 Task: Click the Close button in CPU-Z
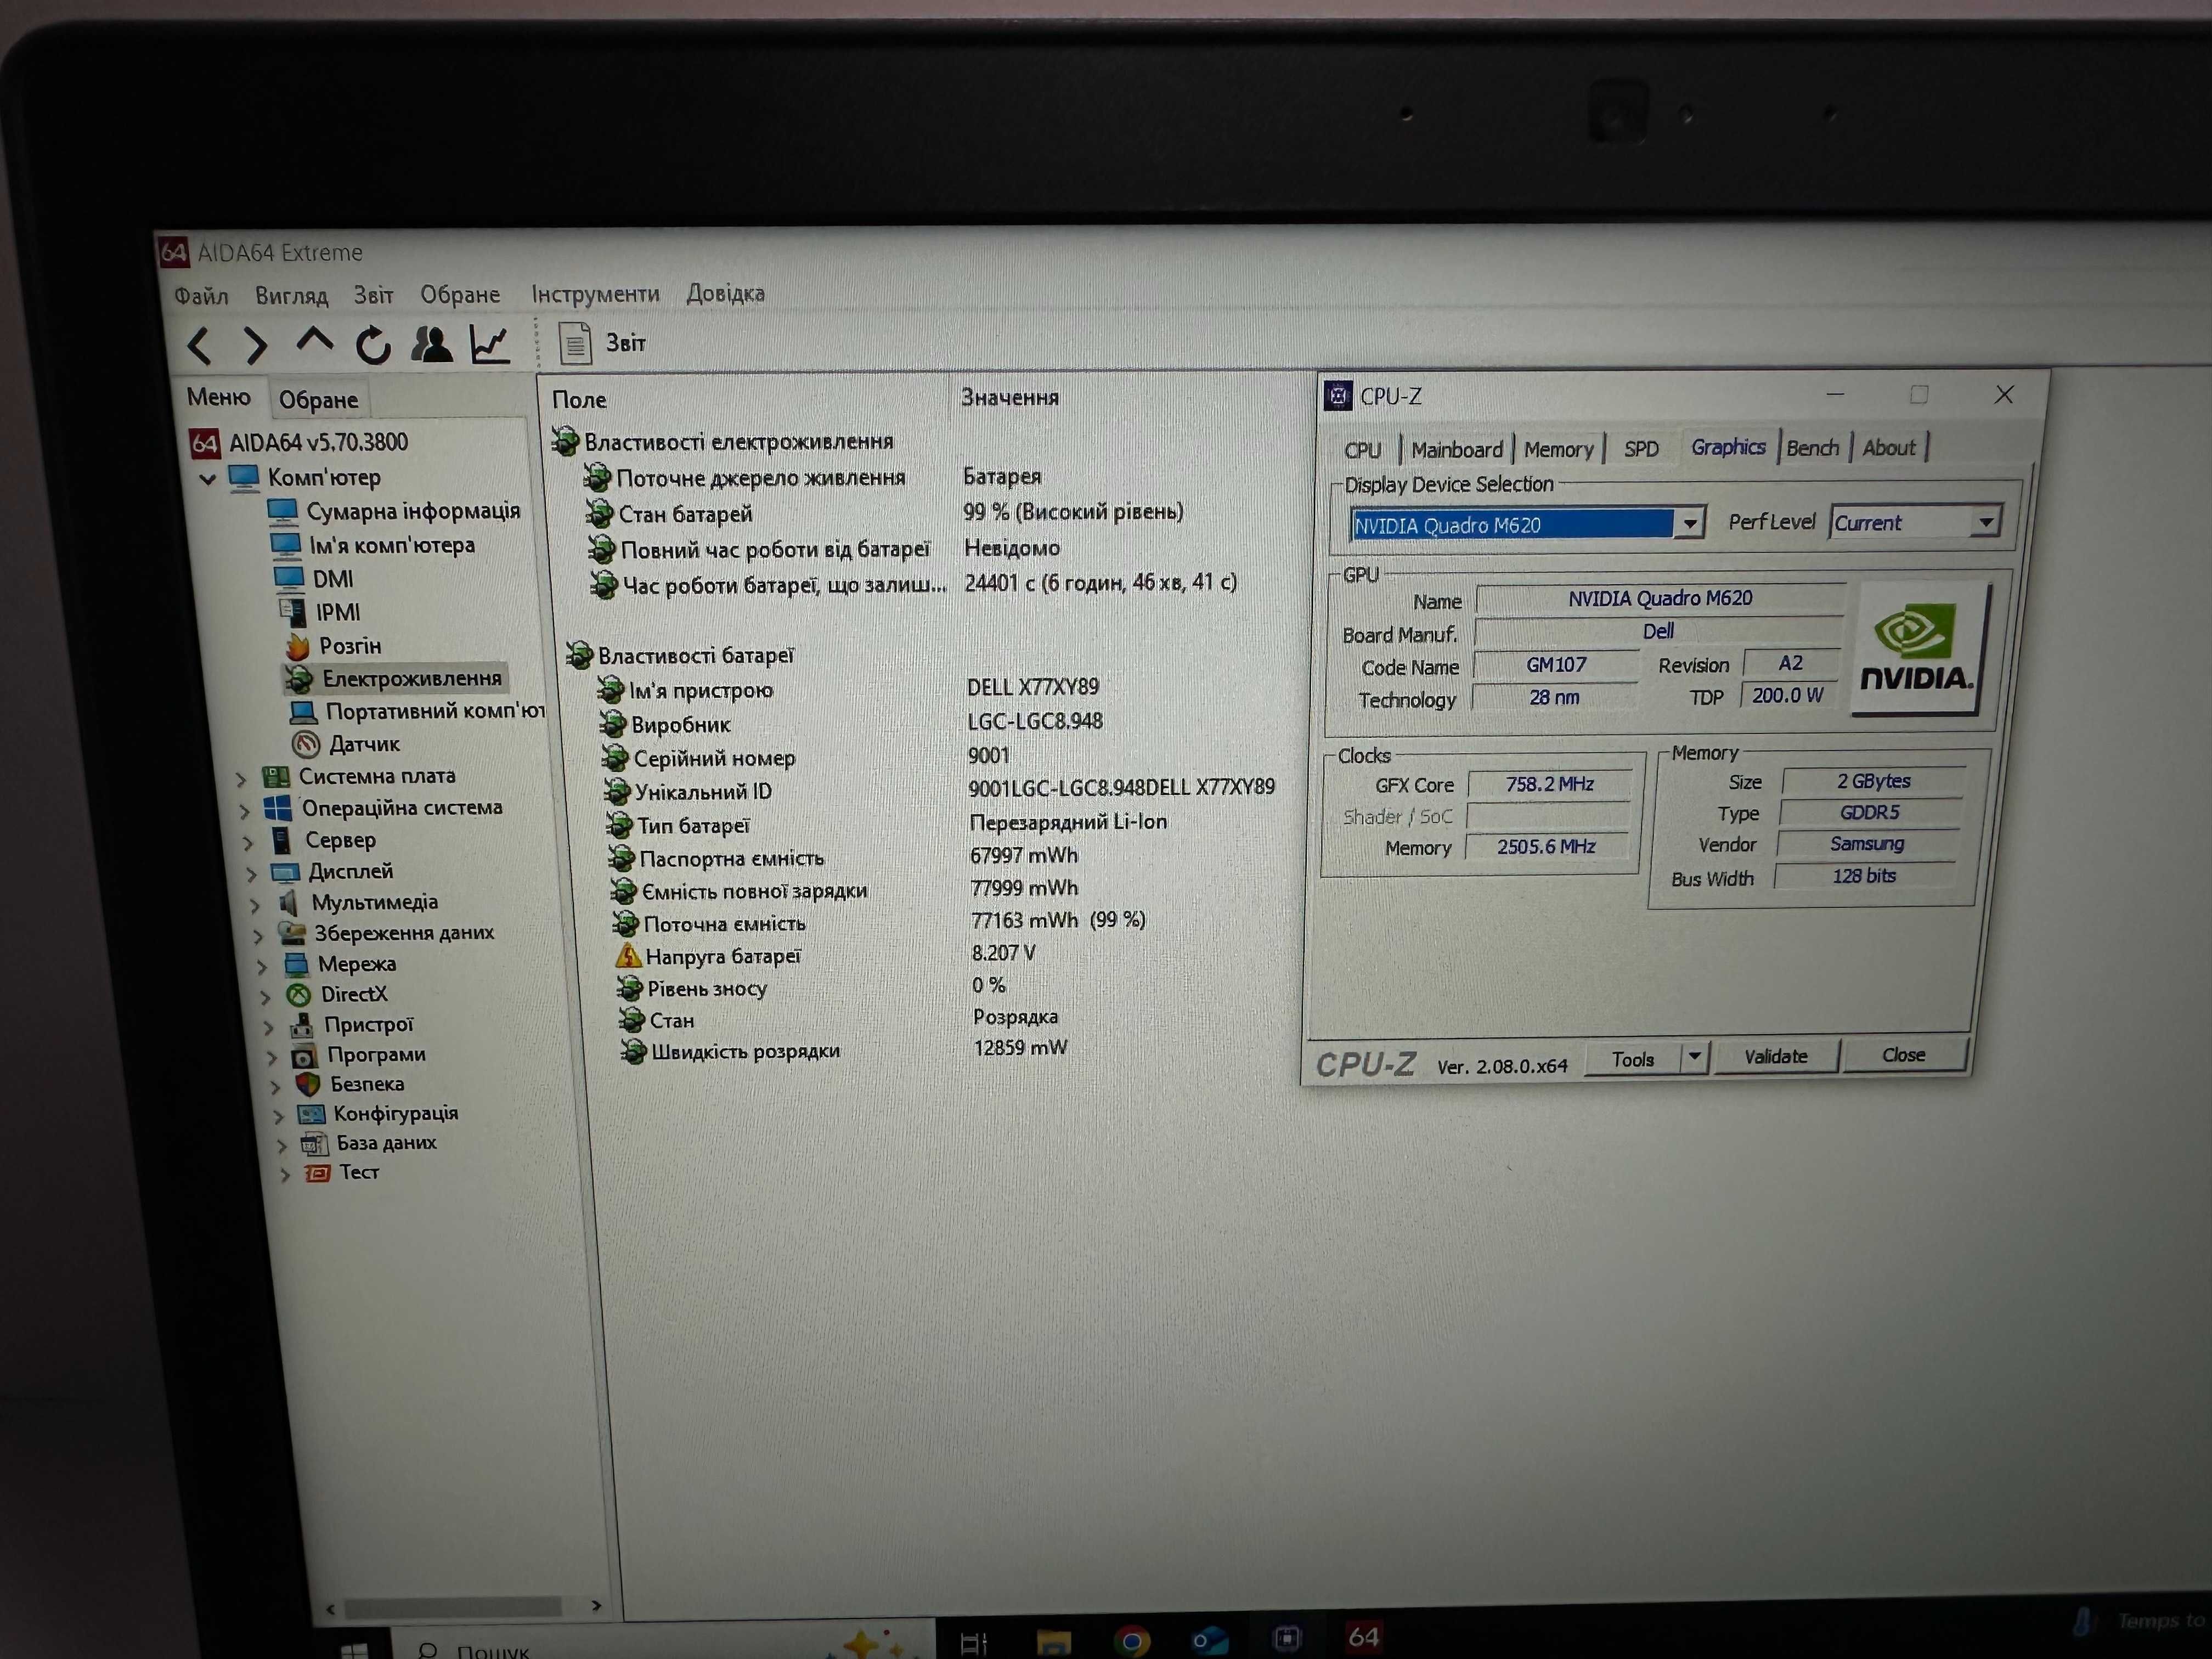coord(1904,1054)
